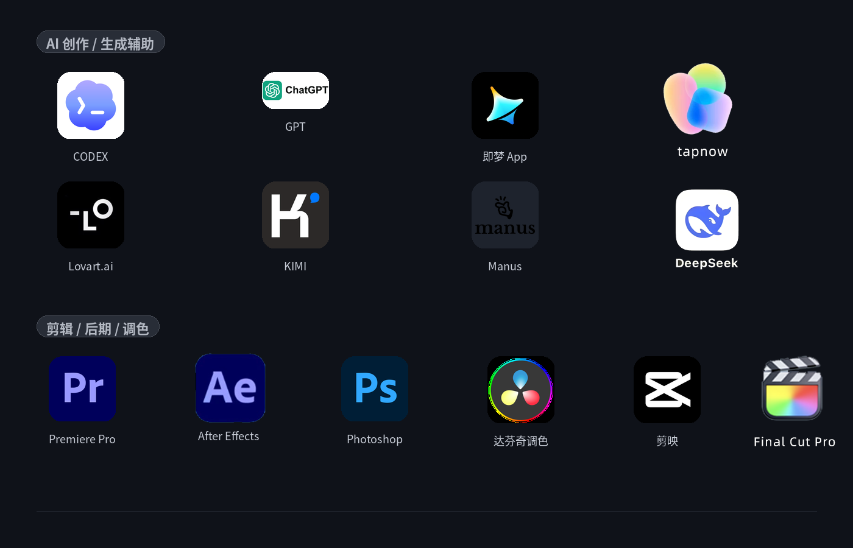
Task: Open the CODEX app icon
Action: pos(91,105)
